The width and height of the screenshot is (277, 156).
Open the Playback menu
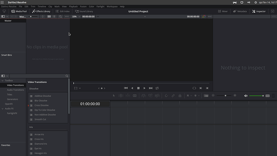(x=73, y=7)
